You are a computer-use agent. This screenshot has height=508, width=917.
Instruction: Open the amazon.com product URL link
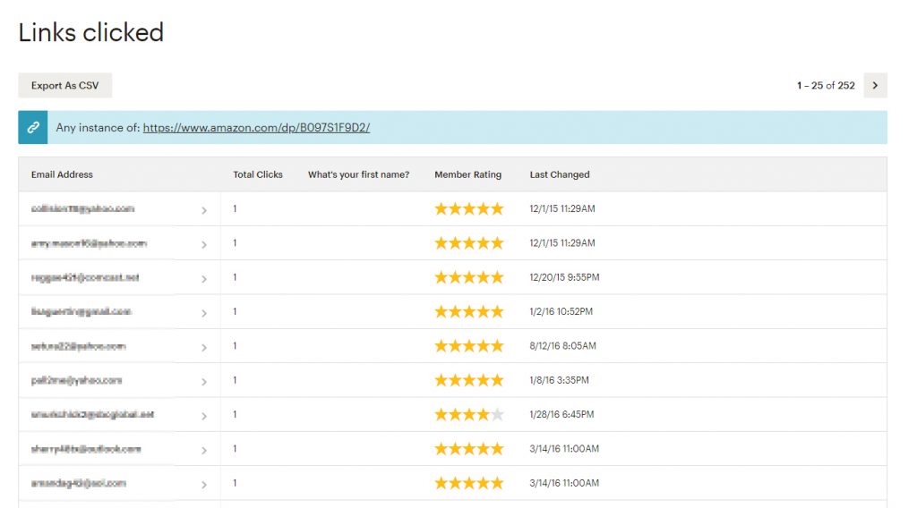click(256, 128)
